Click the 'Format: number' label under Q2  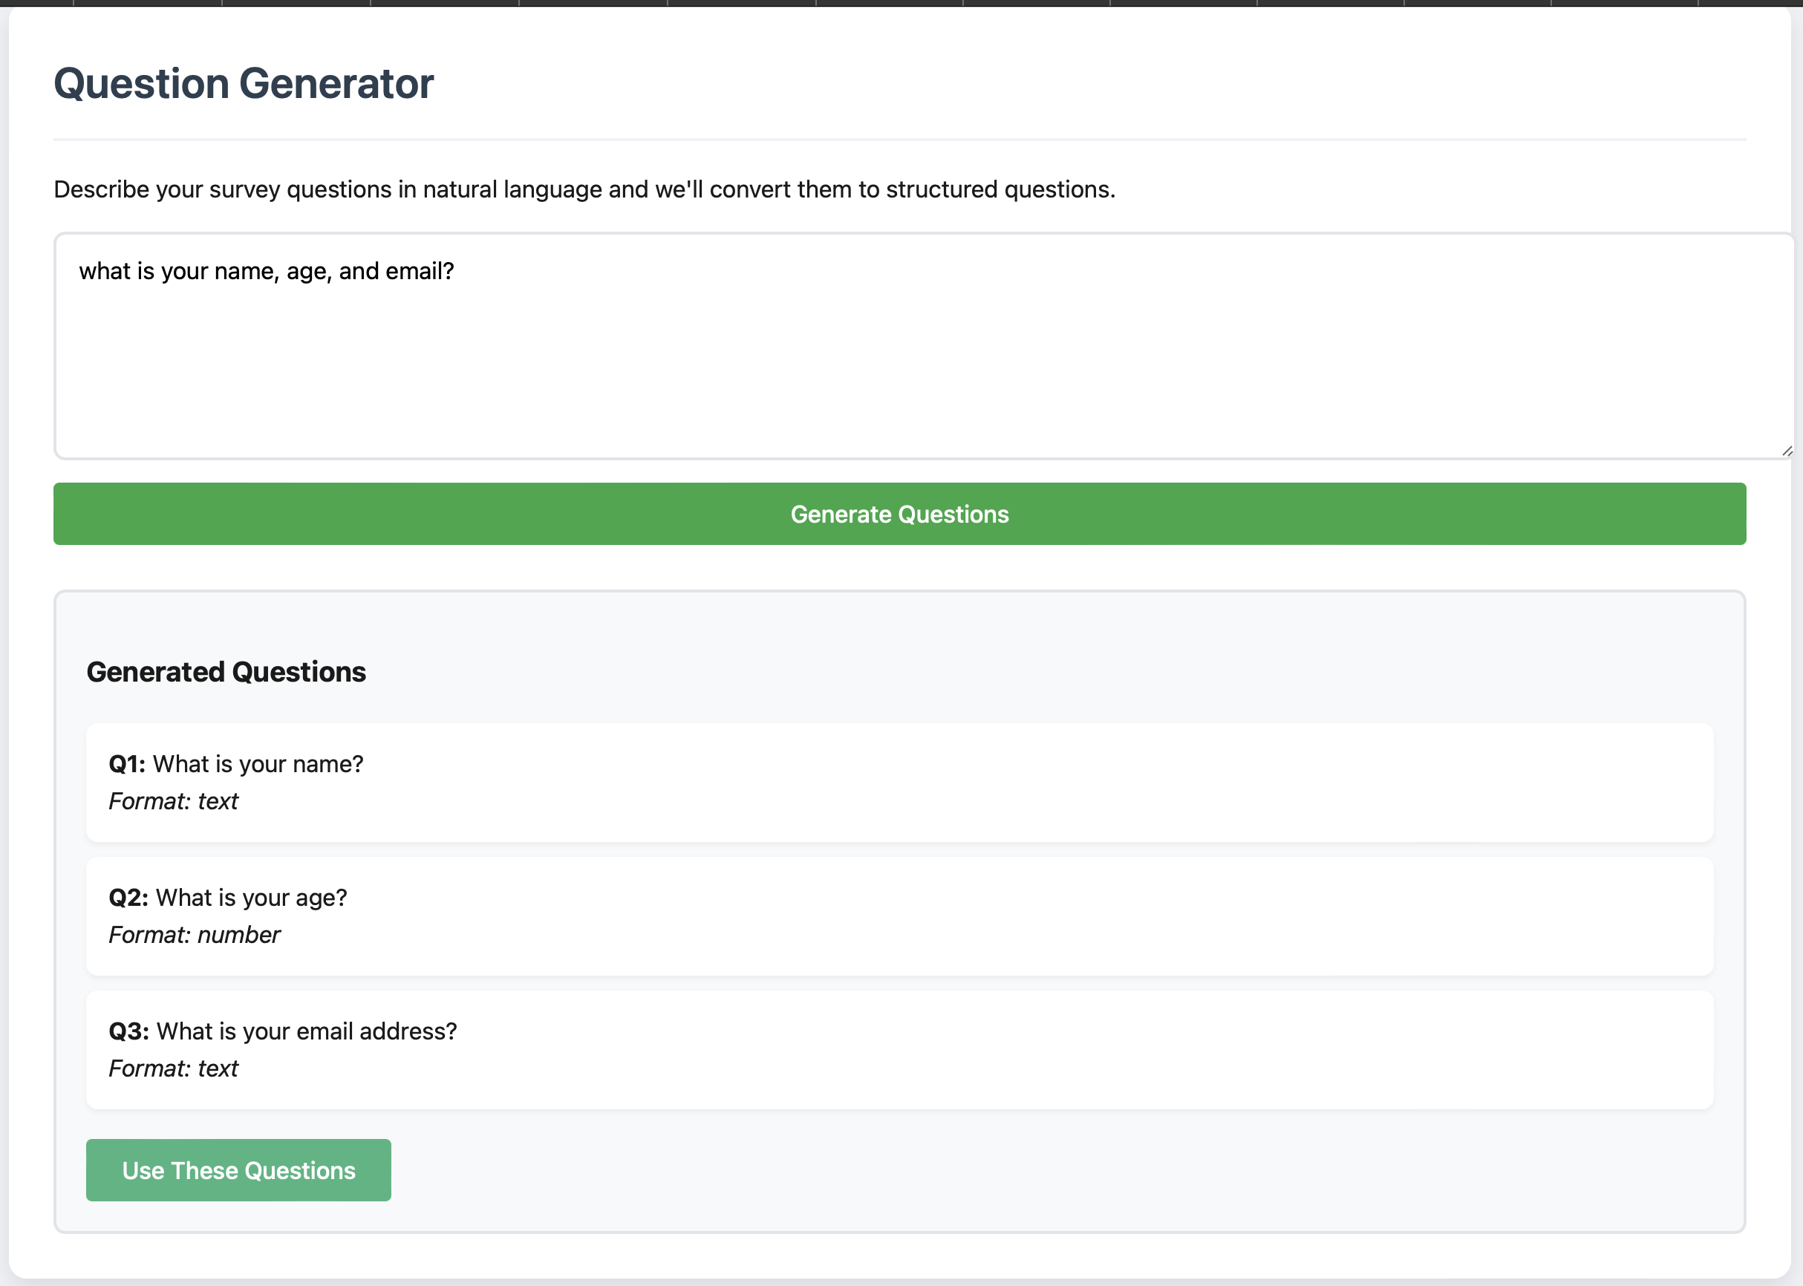click(x=193, y=934)
